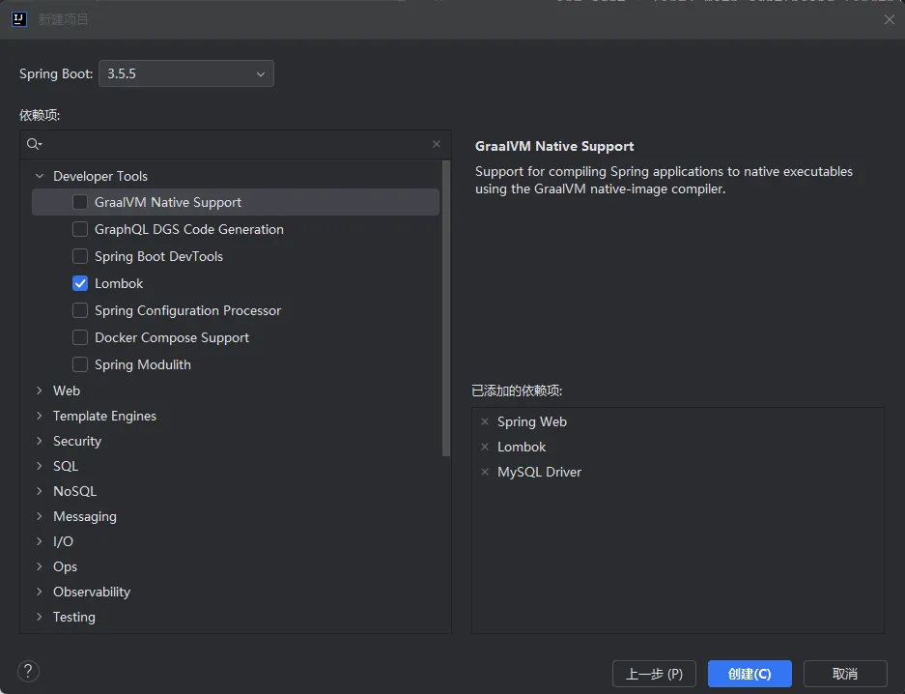The height and width of the screenshot is (694, 905).
Task: Select the Docker Compose Support row label
Action: [171, 337]
